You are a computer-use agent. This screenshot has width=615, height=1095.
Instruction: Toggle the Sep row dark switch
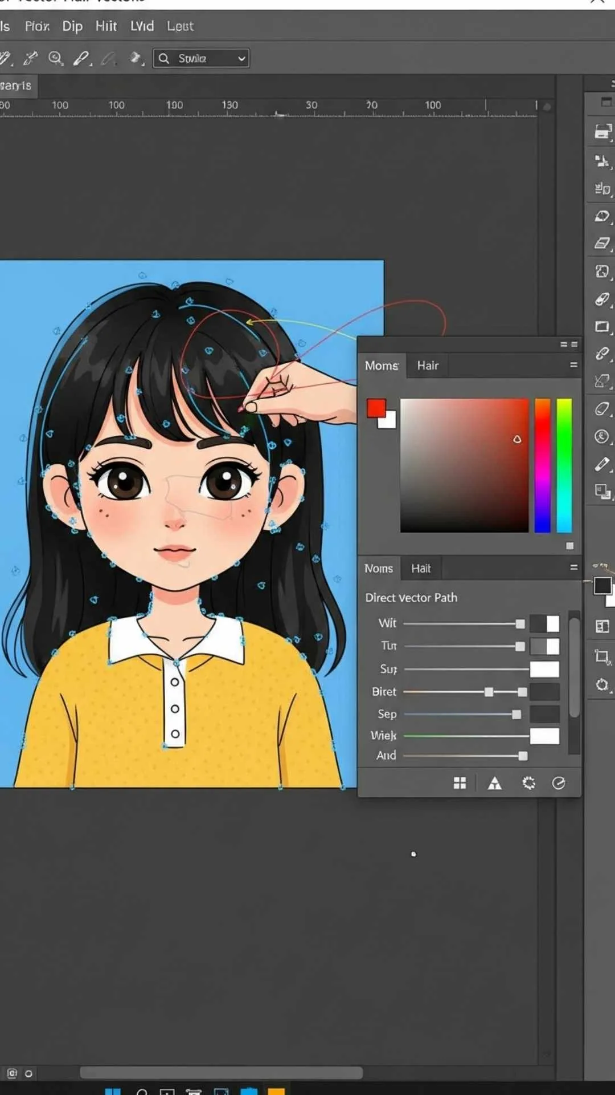(x=544, y=714)
